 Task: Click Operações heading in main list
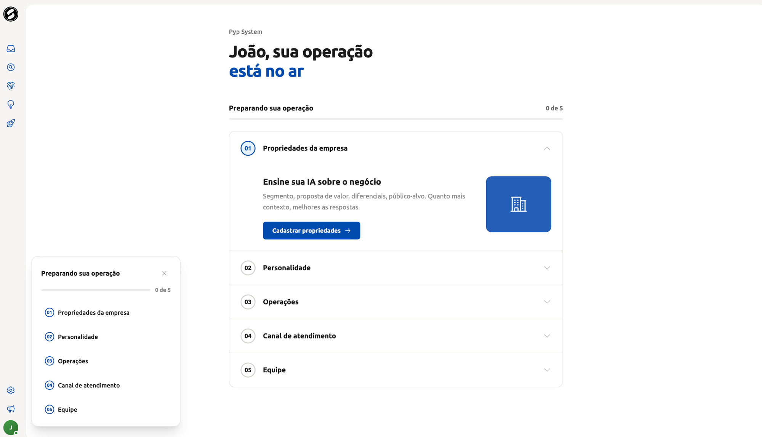click(280, 302)
